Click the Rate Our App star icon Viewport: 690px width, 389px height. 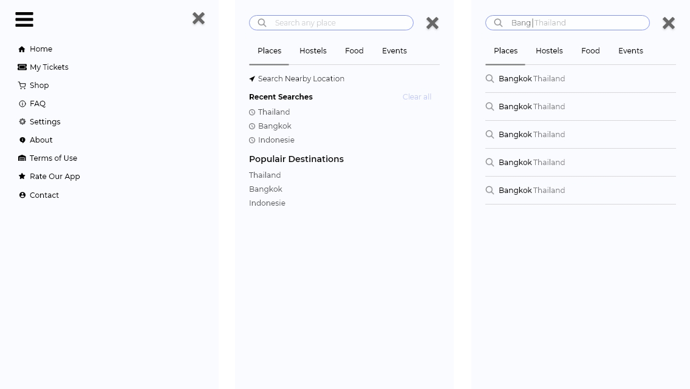[22, 176]
